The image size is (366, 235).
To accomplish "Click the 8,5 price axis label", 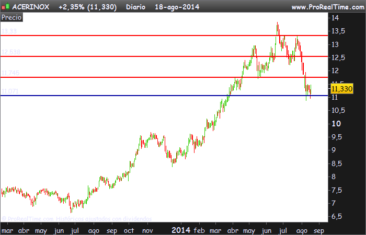I will point(338,163).
